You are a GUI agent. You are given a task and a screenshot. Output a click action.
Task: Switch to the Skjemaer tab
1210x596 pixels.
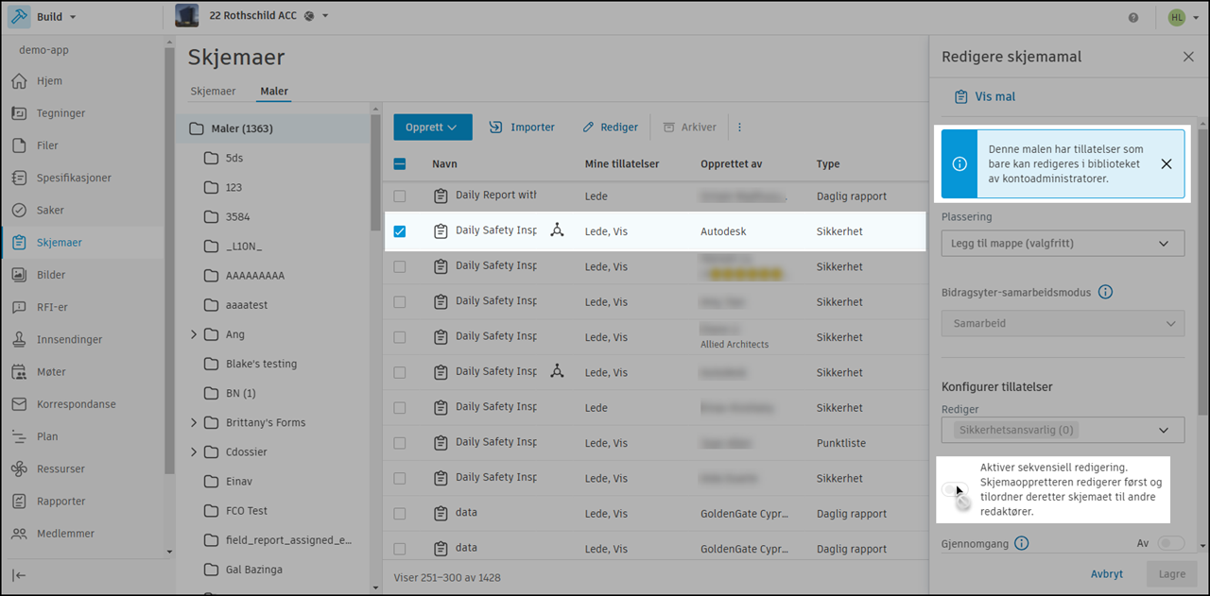213,92
